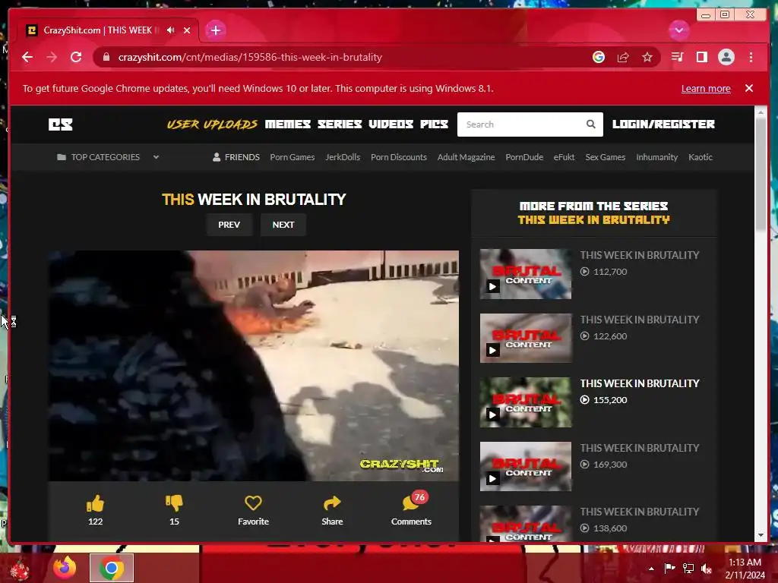Image resolution: width=778 pixels, height=583 pixels.
Task: Close the CrazyShit.com browser tab
Action: coord(187,30)
